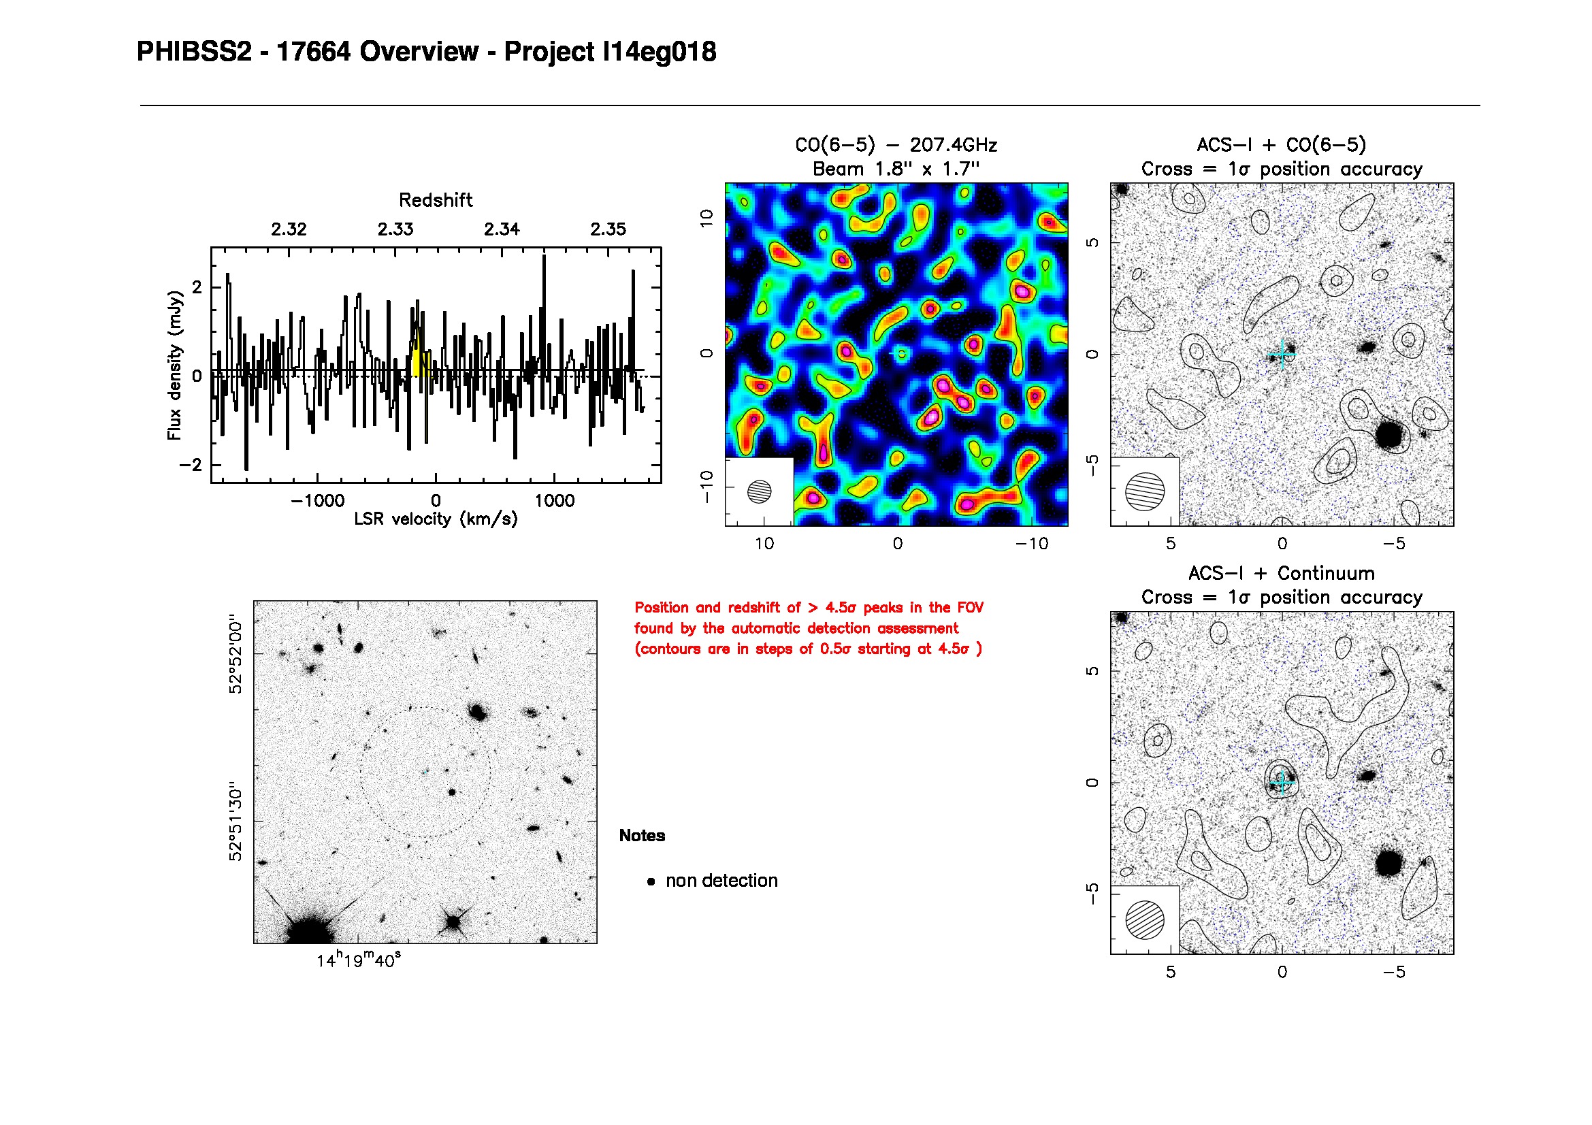Click the page title PHIBSS2 - 17664 Overview
Viewport: 1592px width, 1125px height.
[425, 52]
